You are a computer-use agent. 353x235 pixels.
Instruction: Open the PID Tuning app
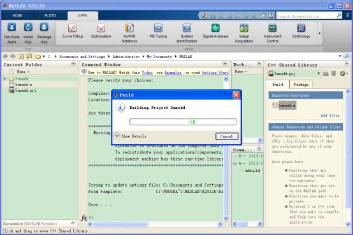[x=158, y=31]
